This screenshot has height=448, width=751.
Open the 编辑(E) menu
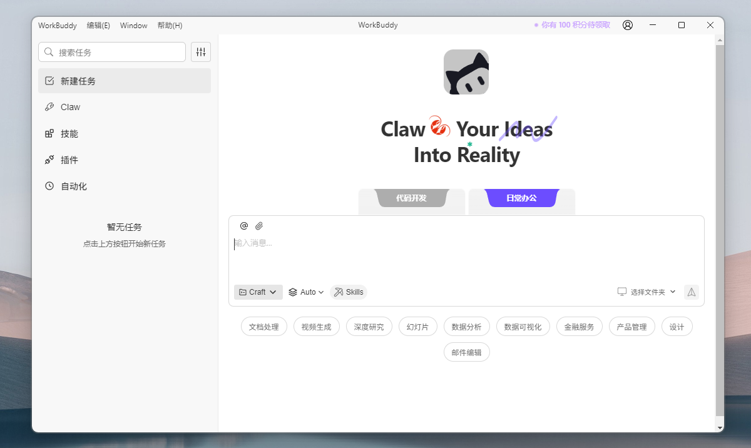98,26
